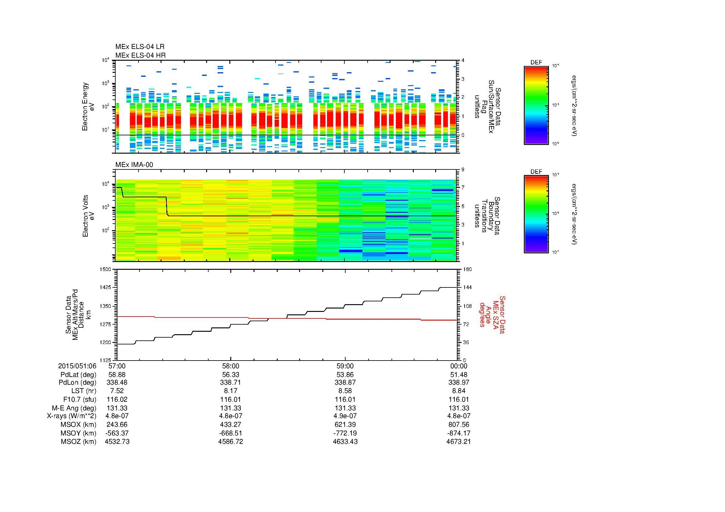Click the "00:00" time tick label

tap(459, 366)
